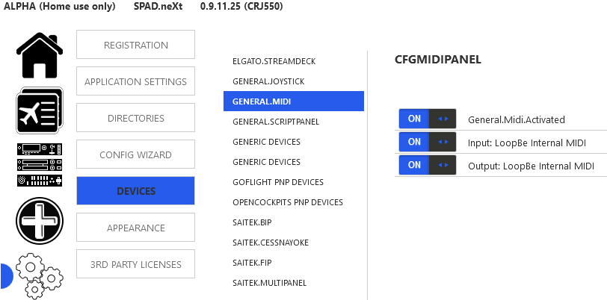Select the Directories menu entry
The image size is (607, 300).
135,118
